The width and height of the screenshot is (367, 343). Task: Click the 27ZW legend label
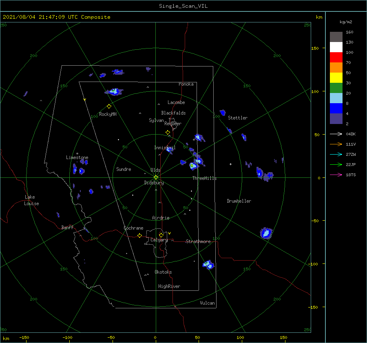click(351, 154)
